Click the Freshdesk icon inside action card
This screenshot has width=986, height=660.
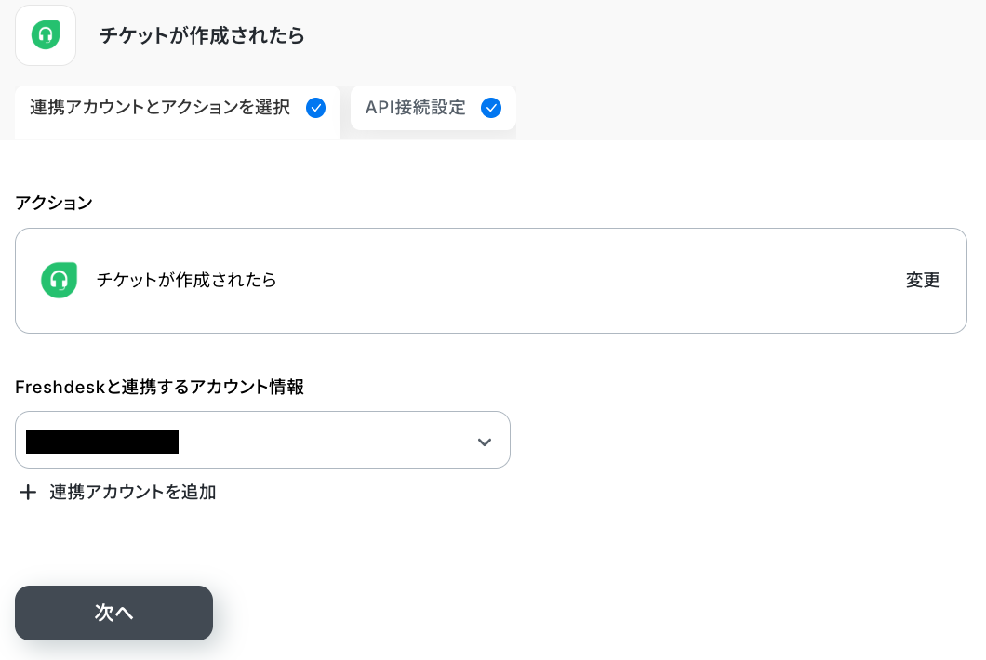coord(60,280)
